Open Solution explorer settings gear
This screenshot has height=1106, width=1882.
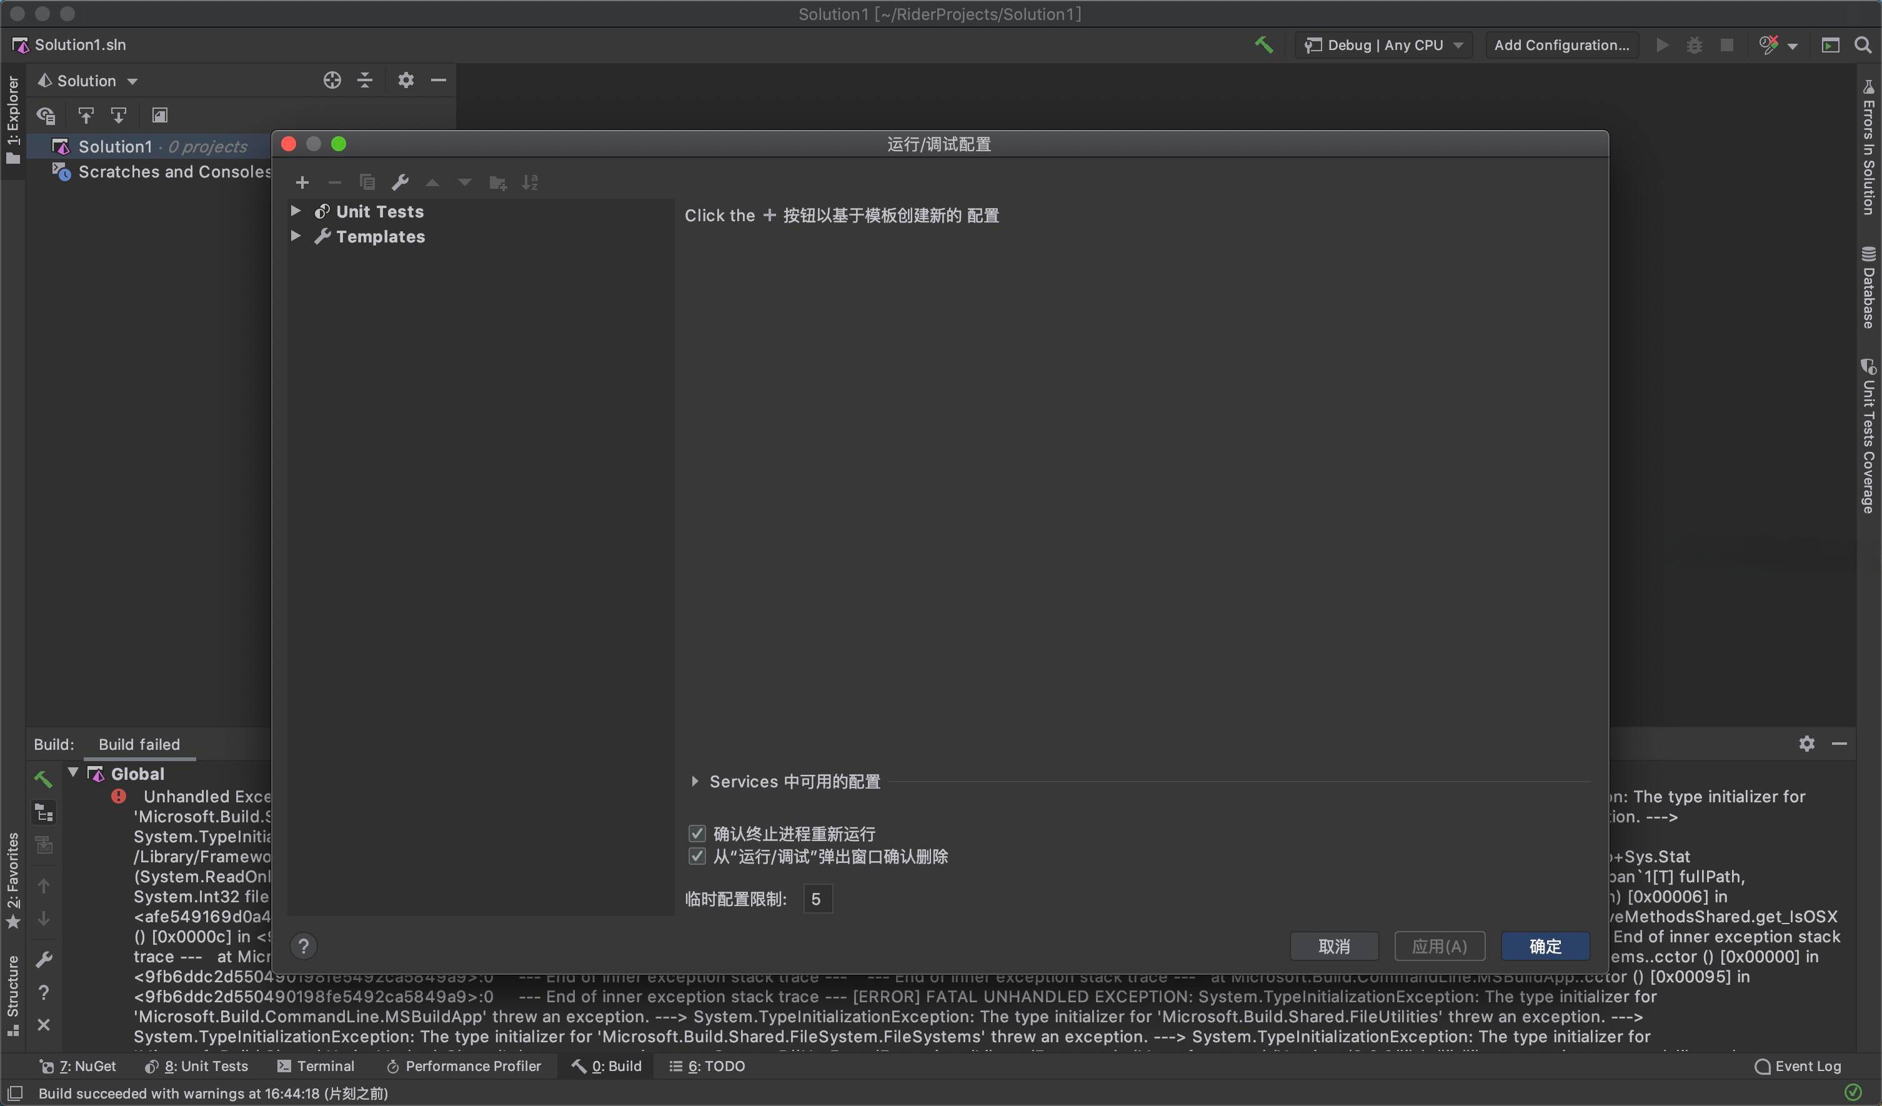[x=406, y=80]
